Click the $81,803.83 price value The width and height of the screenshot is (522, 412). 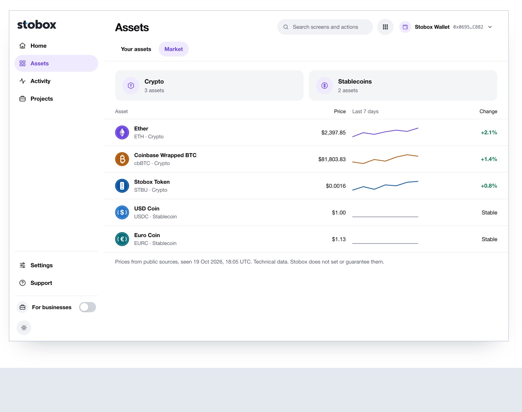(332, 159)
